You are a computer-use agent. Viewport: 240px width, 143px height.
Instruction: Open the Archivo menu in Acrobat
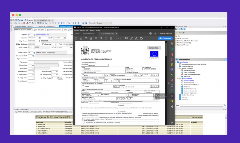76,30
